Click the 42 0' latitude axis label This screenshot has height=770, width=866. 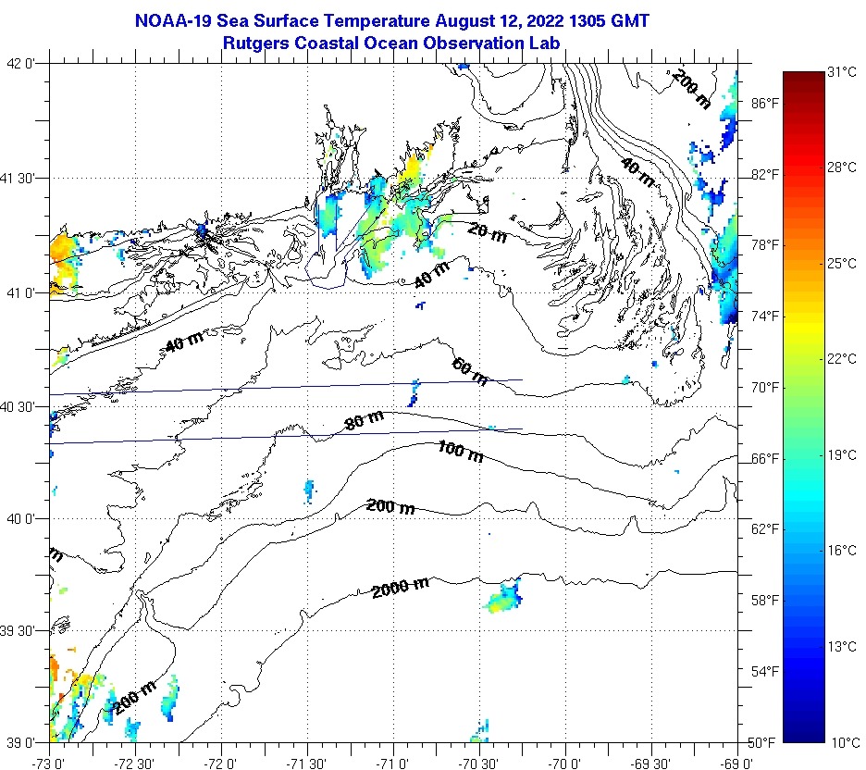click(20, 64)
